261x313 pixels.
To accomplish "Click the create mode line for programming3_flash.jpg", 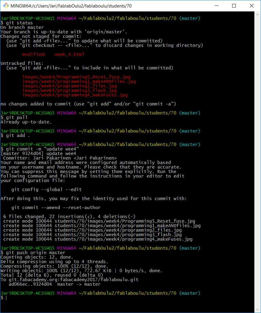I will [x=93, y=235].
